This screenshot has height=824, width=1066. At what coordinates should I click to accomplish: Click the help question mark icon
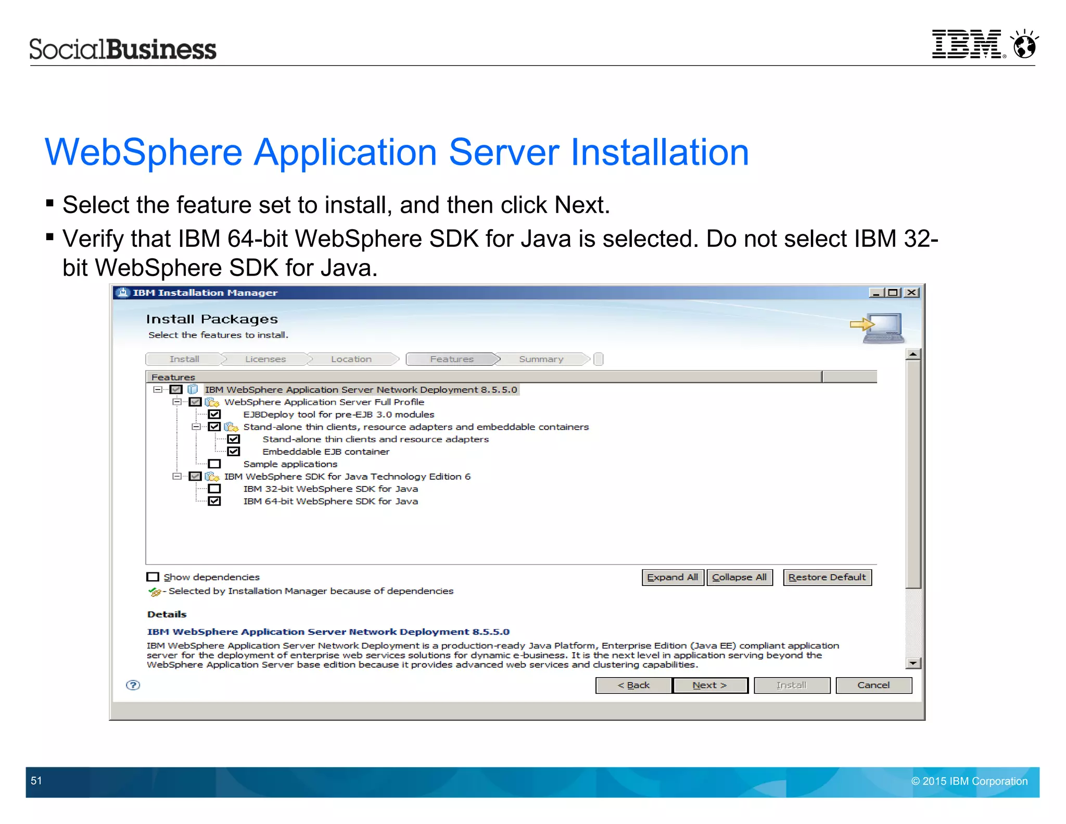[x=133, y=685]
